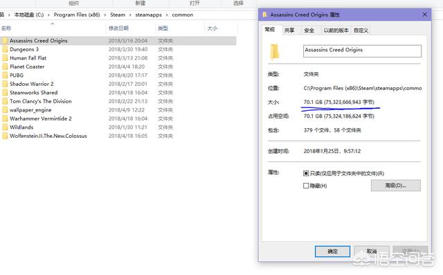
Task: Click the creation time 2018年1月25日 value
Action: [332, 151]
